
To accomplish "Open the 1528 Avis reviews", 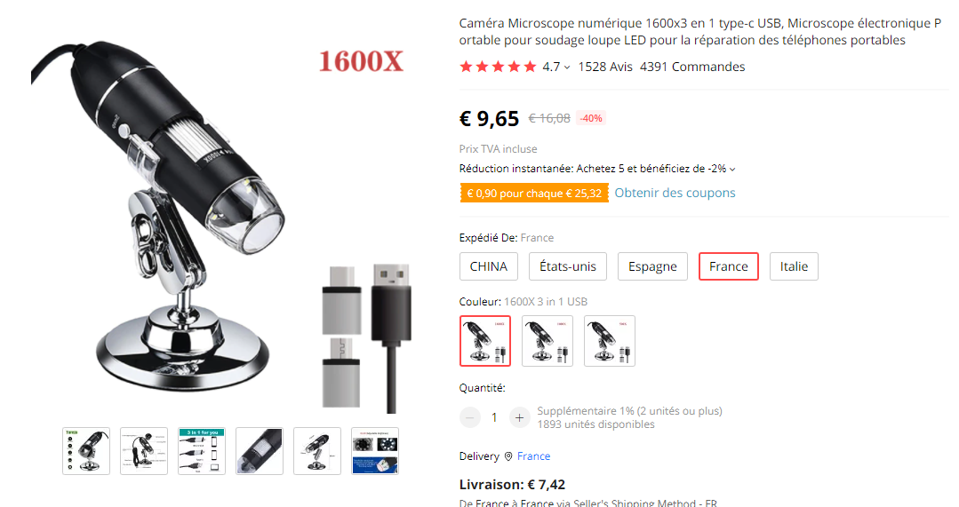I will [605, 67].
